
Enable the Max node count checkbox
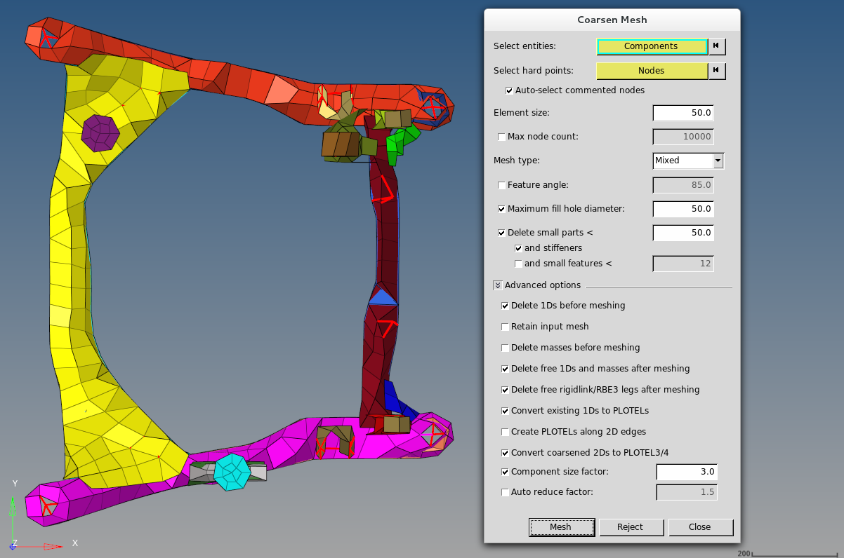[x=501, y=137]
